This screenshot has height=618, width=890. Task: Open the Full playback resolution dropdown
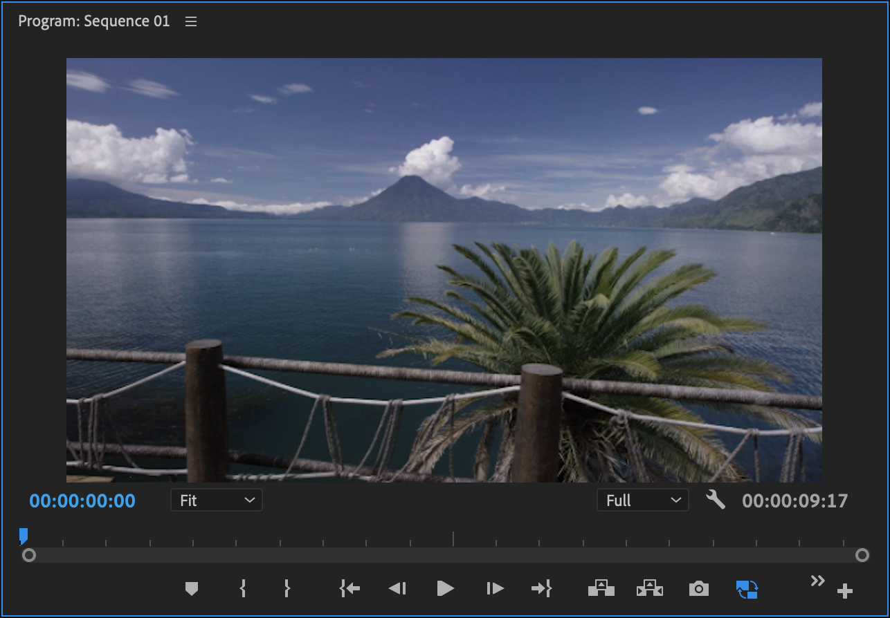(x=642, y=500)
